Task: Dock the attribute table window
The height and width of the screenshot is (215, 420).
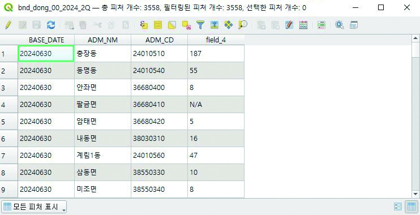Action: pos(354,25)
